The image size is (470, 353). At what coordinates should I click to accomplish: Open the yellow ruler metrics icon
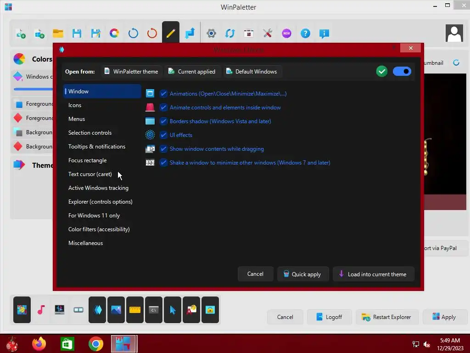coord(135,309)
